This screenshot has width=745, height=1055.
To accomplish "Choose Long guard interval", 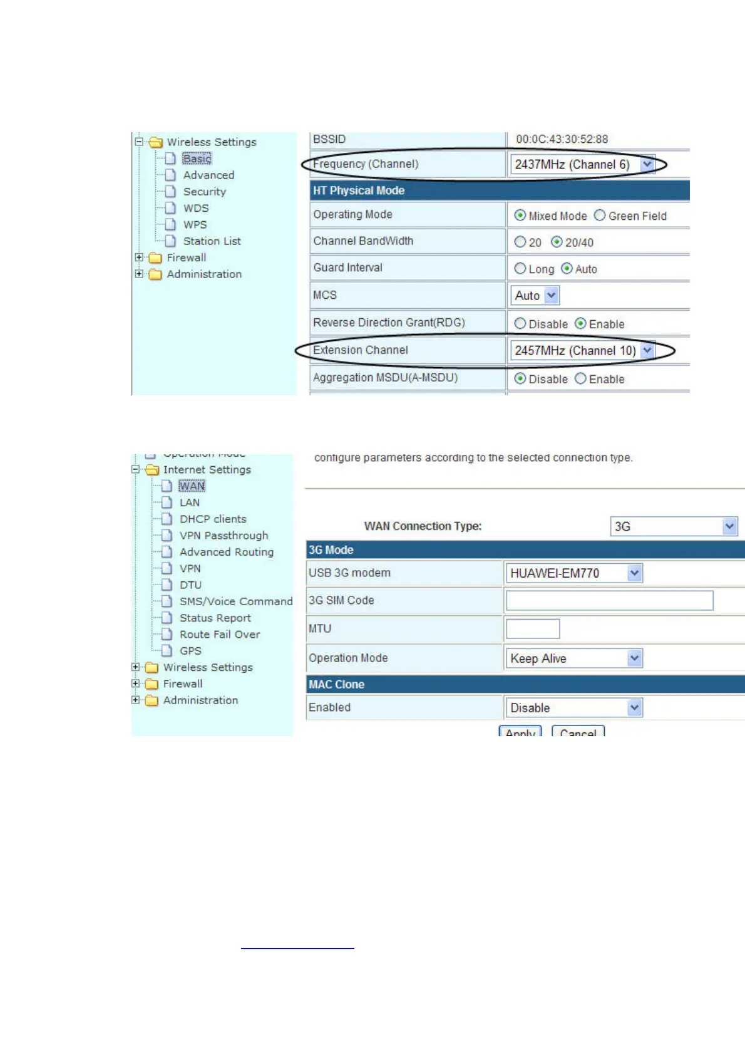I will point(520,269).
